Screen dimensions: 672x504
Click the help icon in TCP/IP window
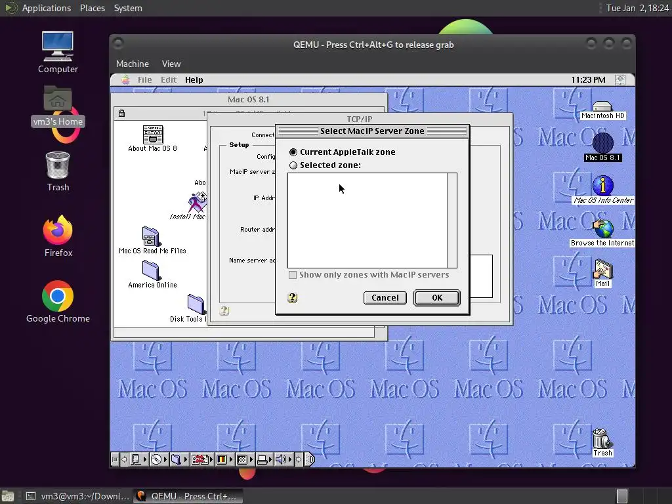(224, 310)
